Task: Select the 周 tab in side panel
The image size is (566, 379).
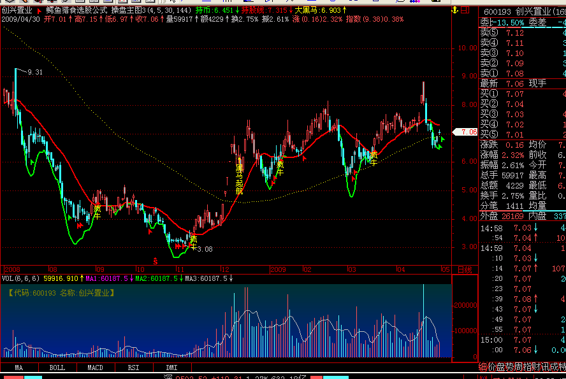Action: click(x=518, y=367)
